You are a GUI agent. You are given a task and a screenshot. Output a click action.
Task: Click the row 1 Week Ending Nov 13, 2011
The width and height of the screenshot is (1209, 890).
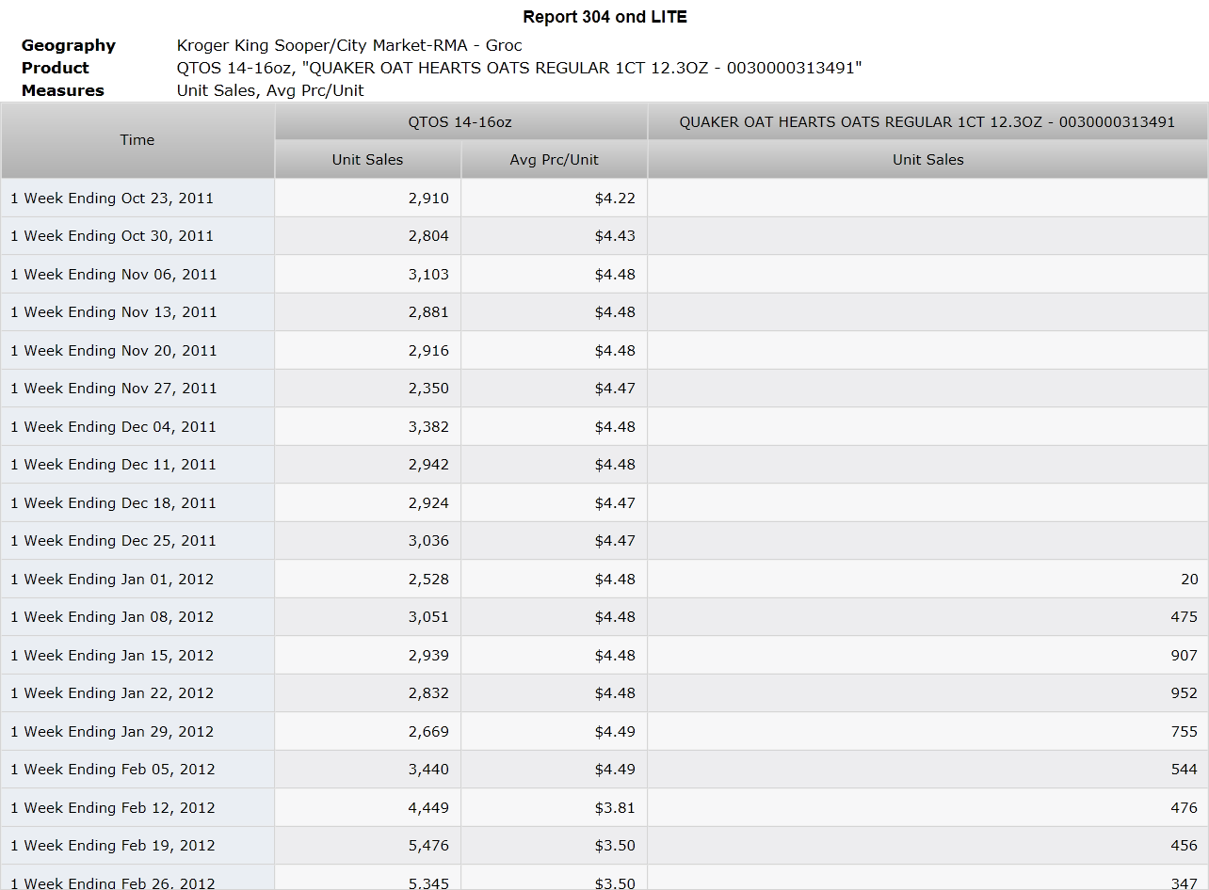[604, 312]
